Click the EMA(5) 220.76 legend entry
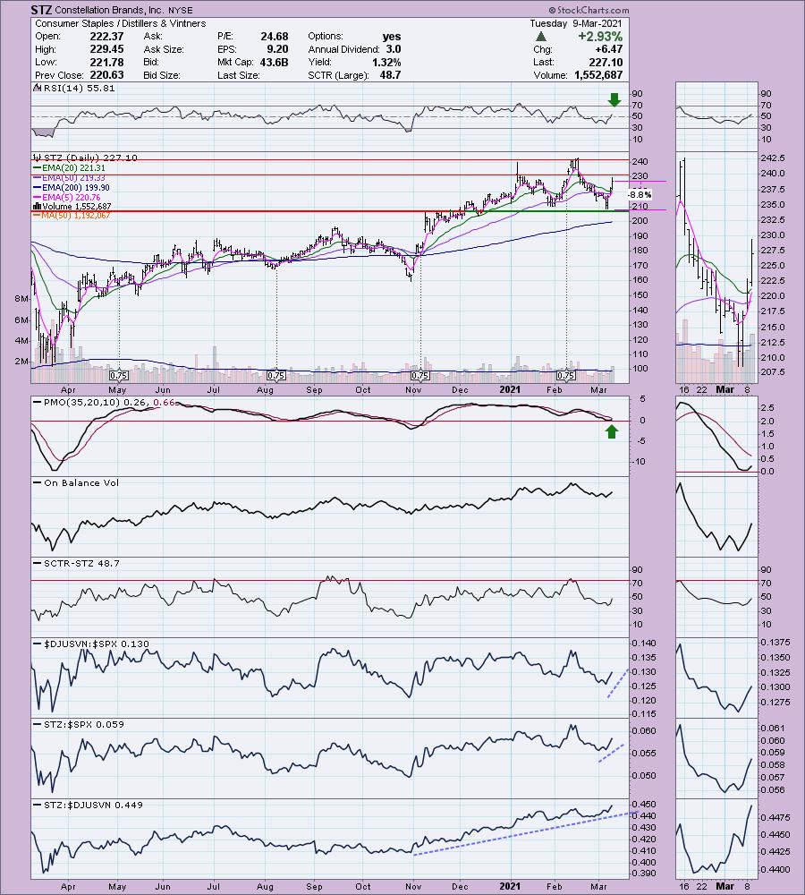 click(x=72, y=197)
